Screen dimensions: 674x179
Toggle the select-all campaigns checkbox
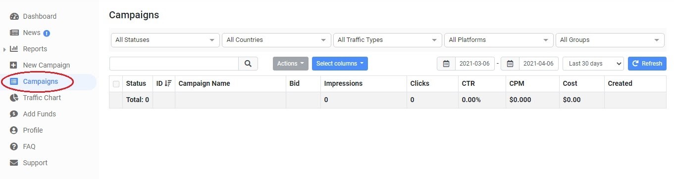(x=116, y=84)
